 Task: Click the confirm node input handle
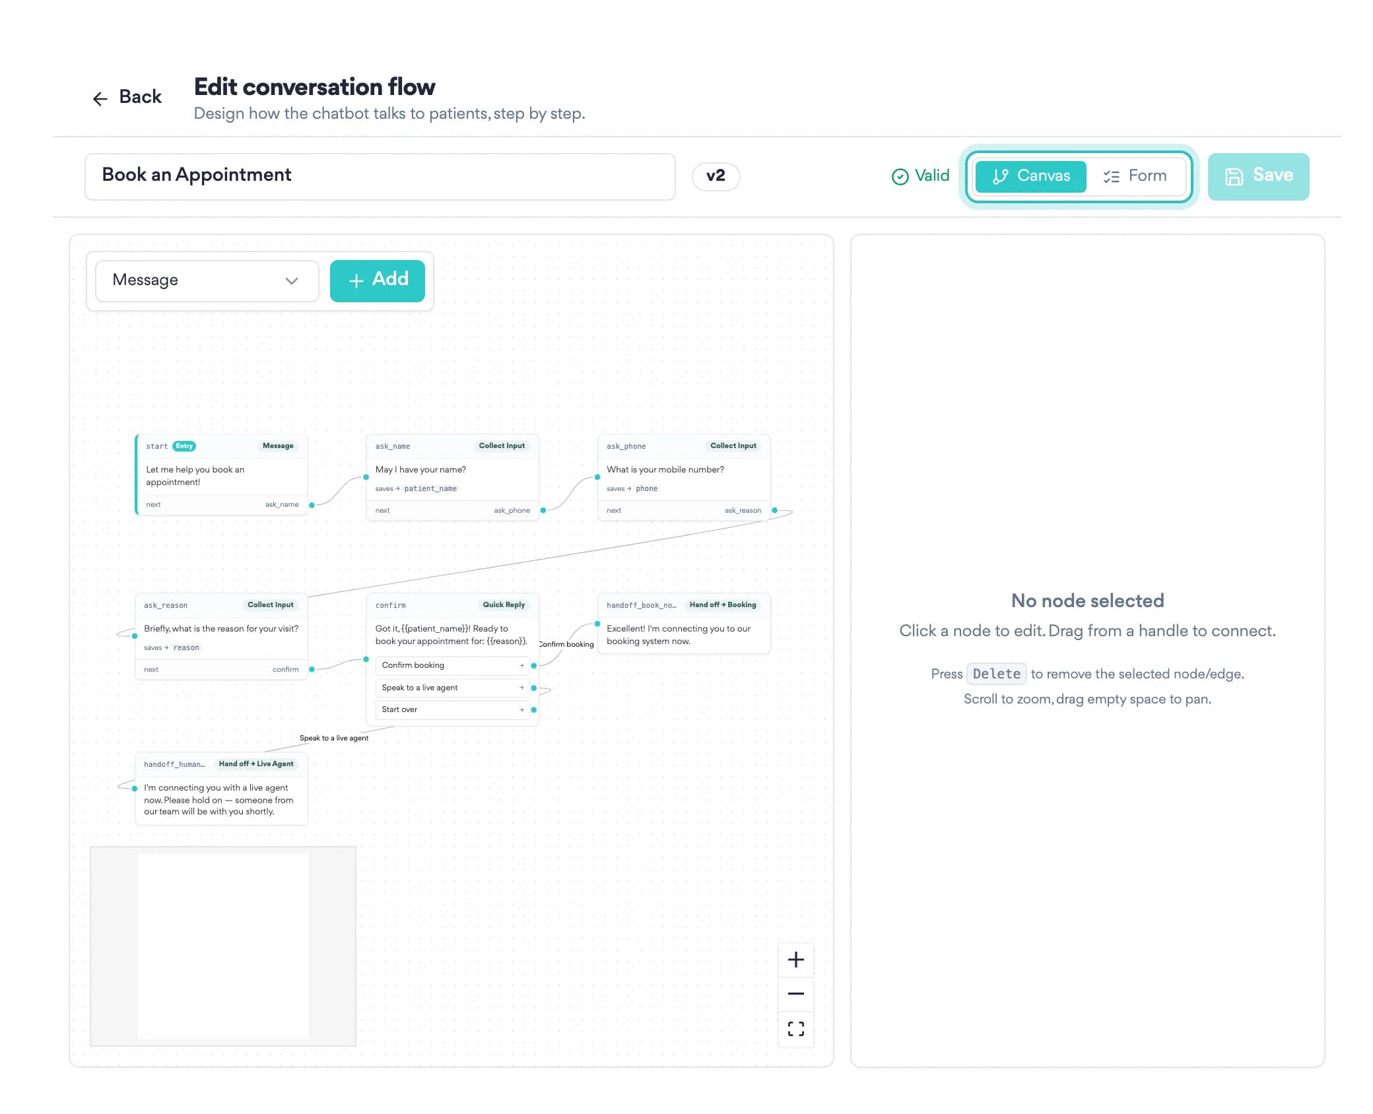click(366, 659)
